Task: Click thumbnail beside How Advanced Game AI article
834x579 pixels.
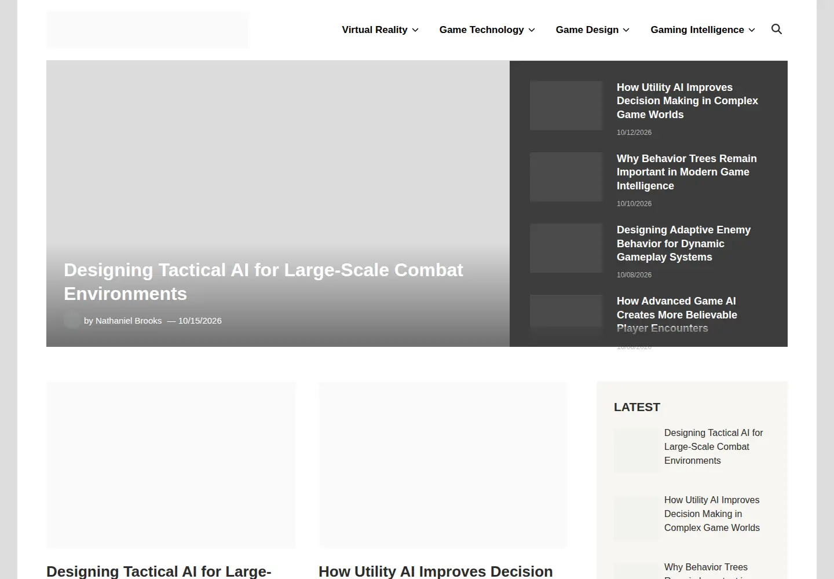Action: tap(566, 319)
